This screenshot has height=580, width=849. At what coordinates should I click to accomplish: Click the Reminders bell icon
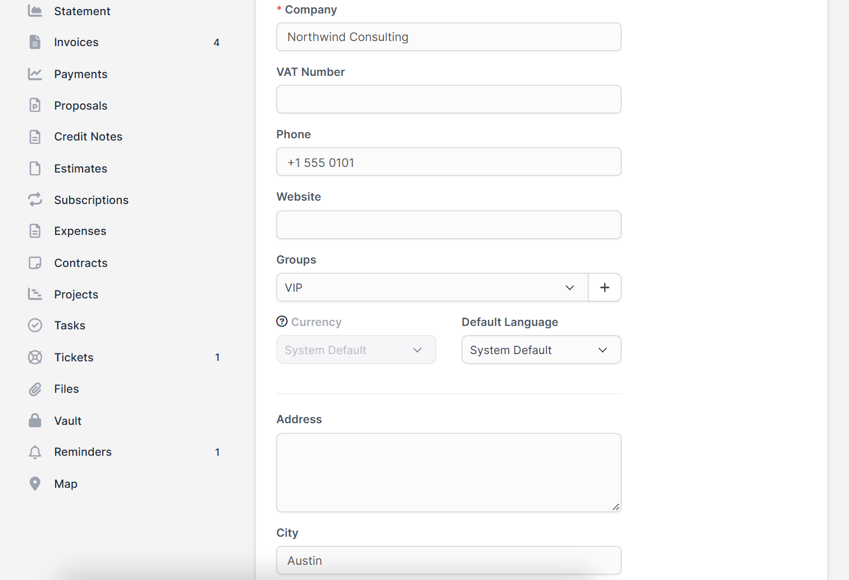click(35, 452)
